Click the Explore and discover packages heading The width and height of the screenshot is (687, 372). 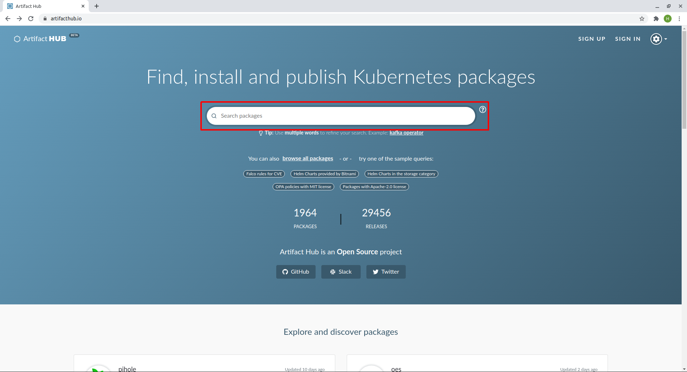[x=341, y=332]
